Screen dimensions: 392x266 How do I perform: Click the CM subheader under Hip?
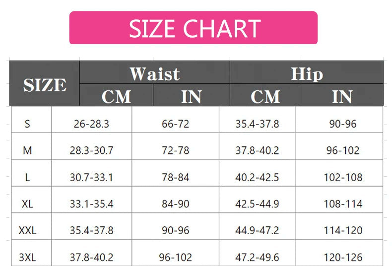point(265,96)
